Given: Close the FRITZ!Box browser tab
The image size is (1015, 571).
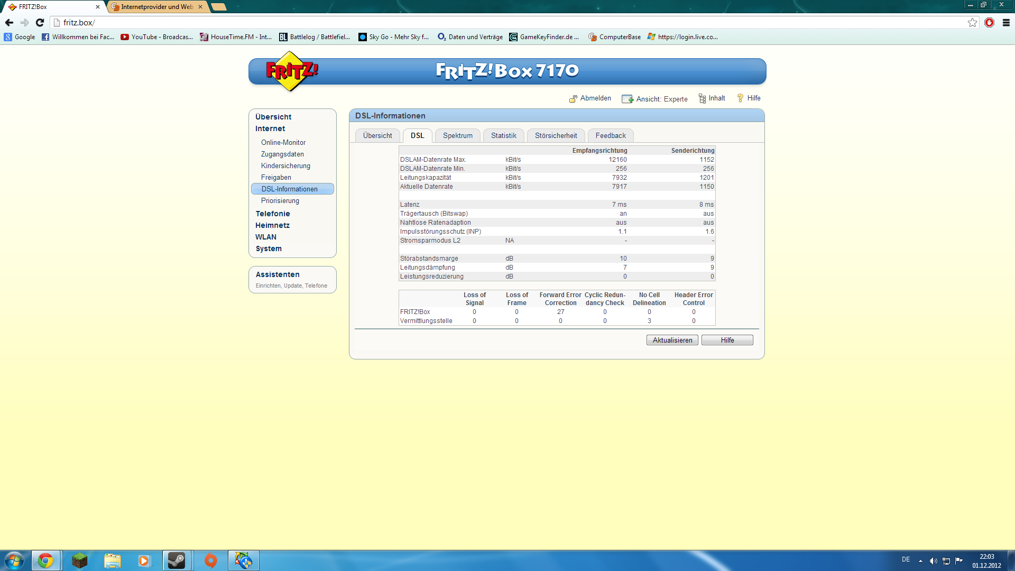Looking at the screenshot, I should pos(98,7).
